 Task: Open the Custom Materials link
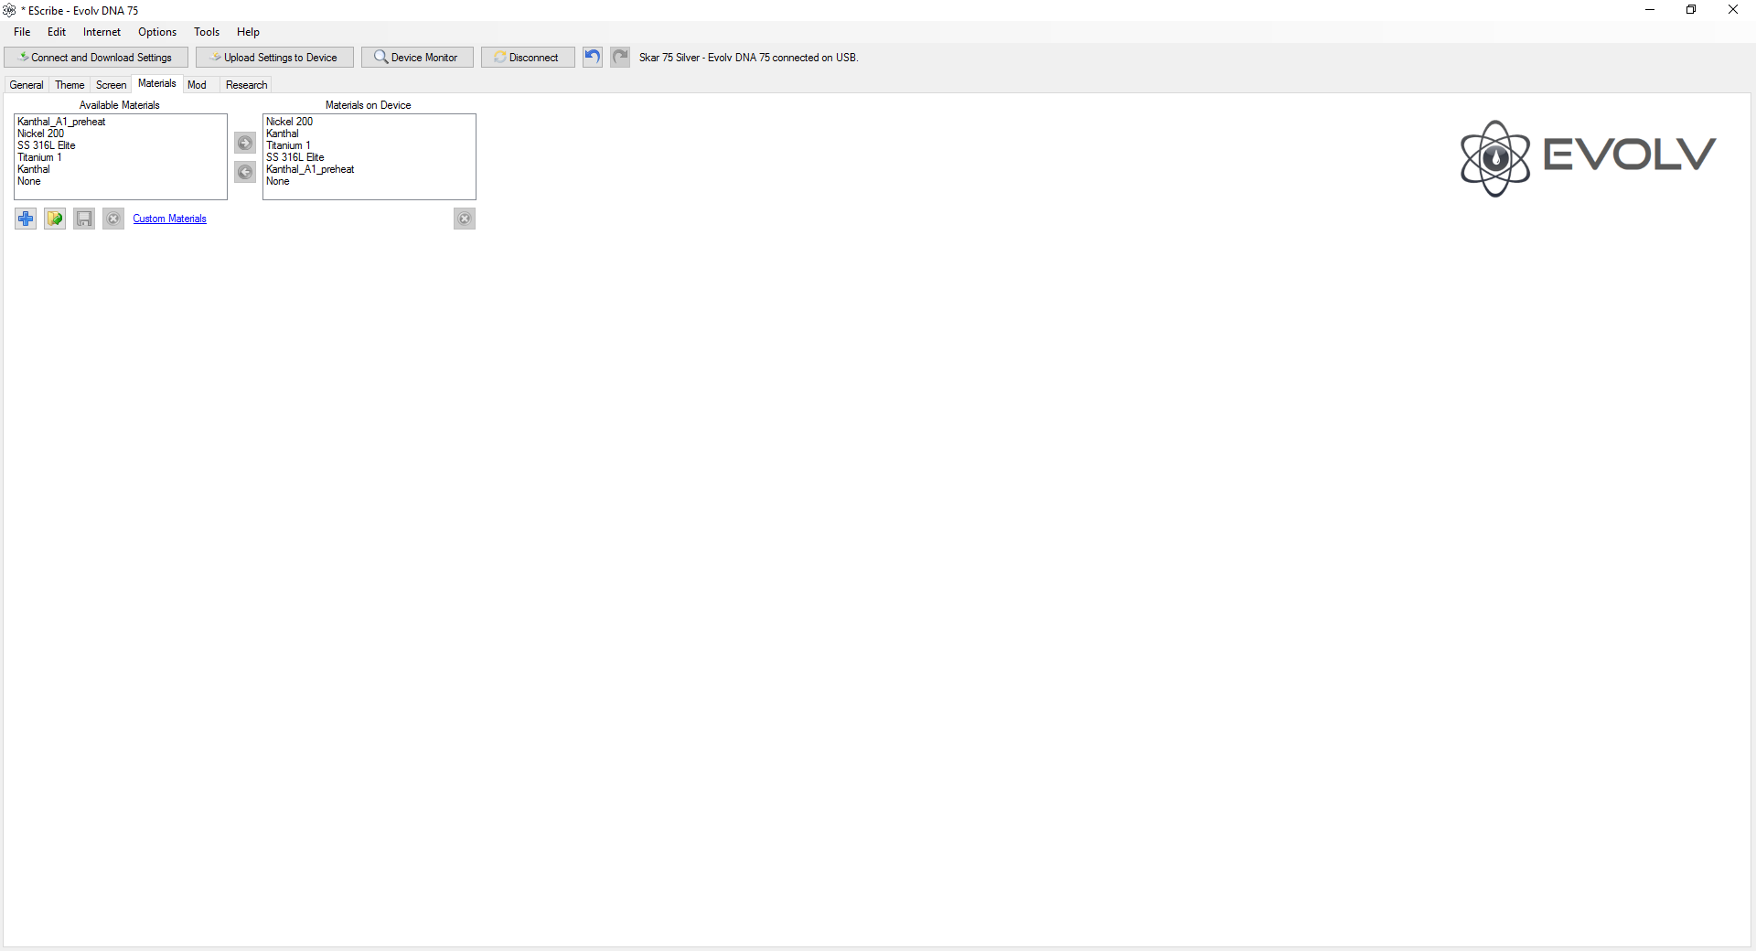coord(169,219)
